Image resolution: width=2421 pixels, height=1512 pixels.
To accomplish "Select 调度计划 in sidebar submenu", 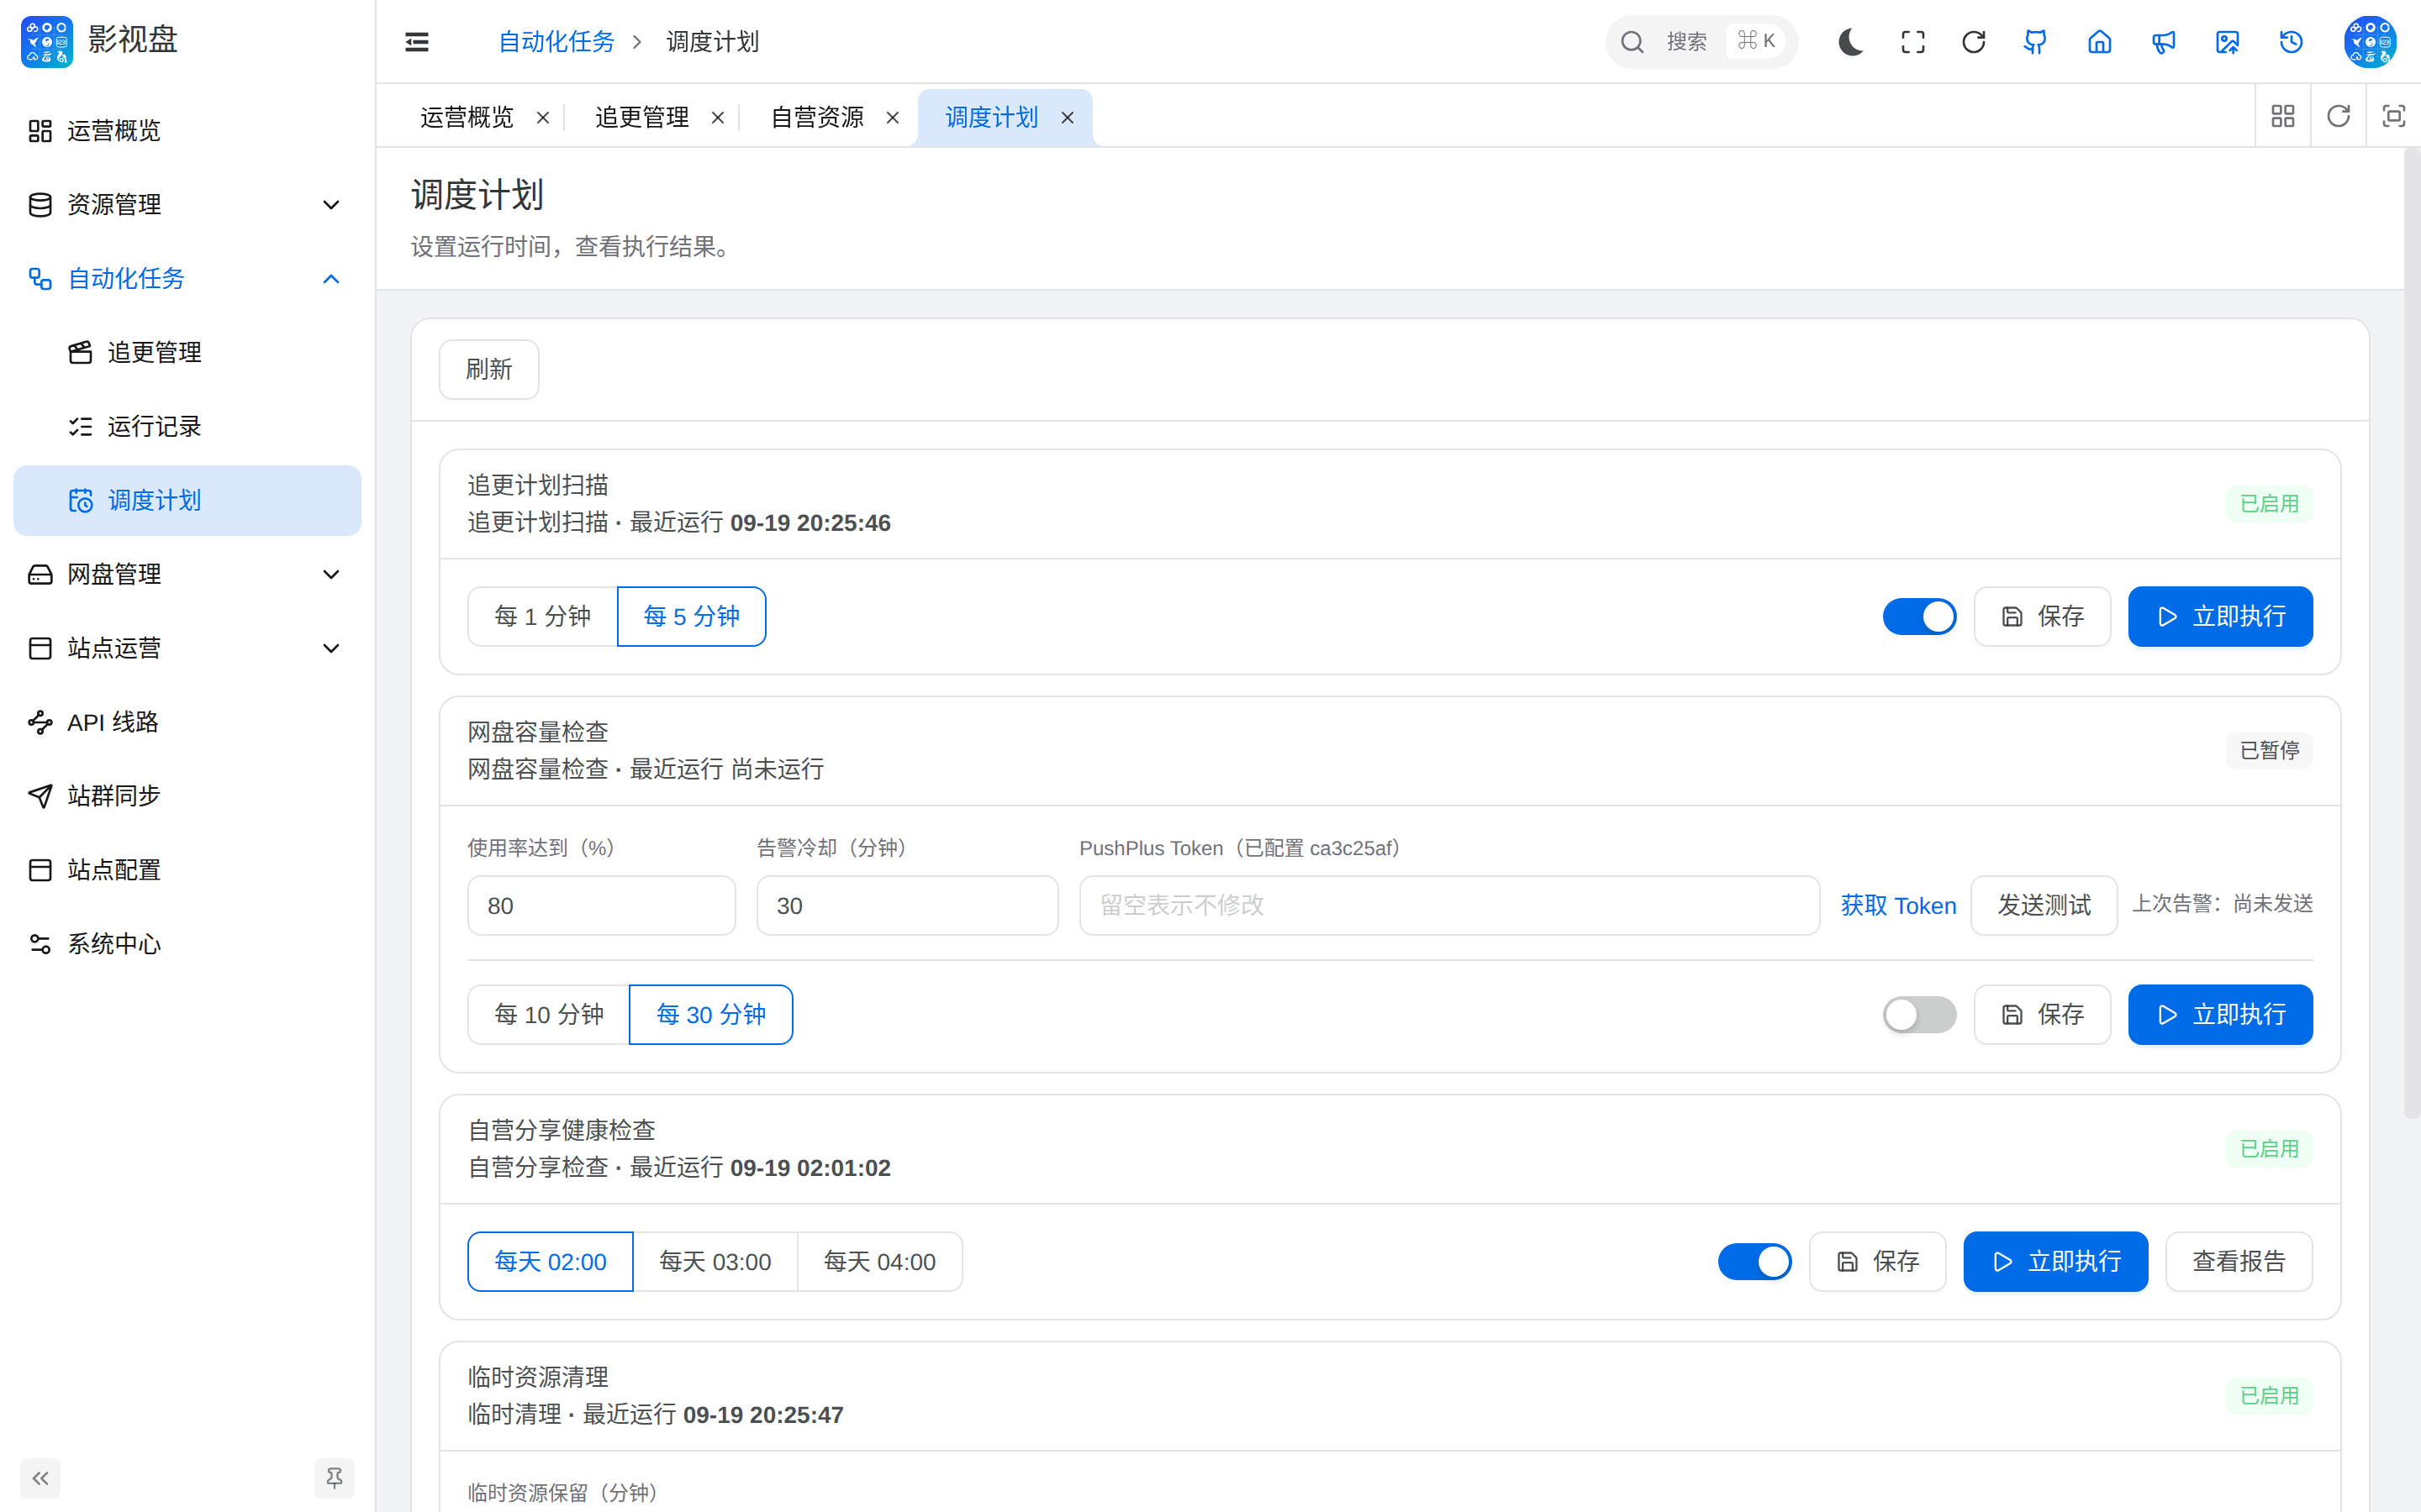I will pyautogui.click(x=187, y=500).
